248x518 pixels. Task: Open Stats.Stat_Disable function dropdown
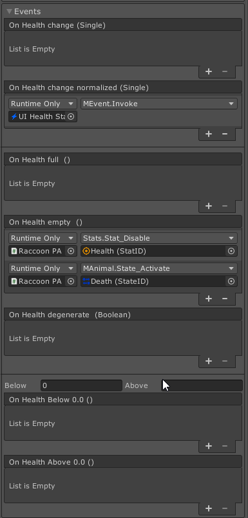pos(159,238)
